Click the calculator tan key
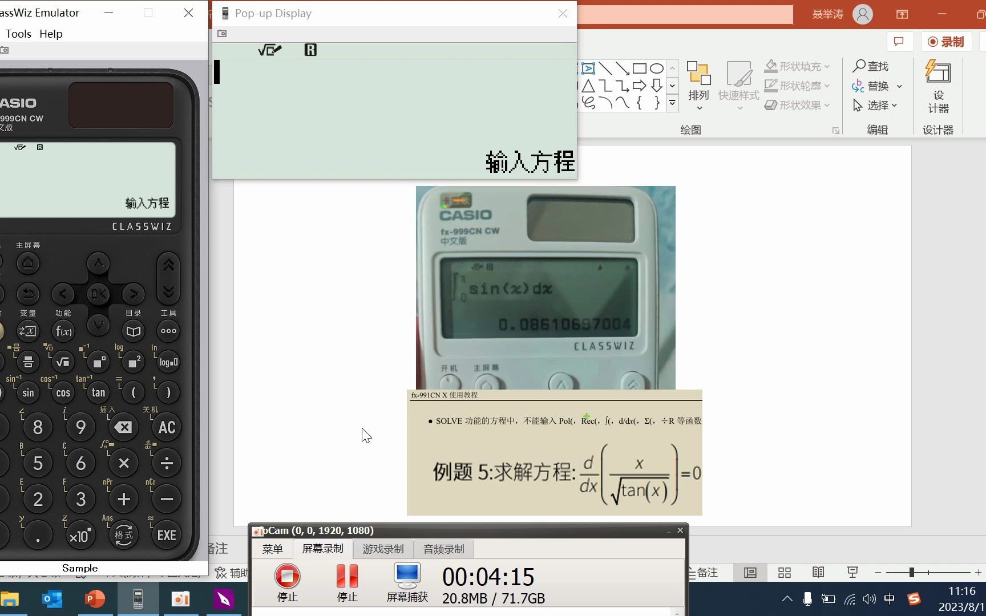Viewport: 986px width, 616px height. (99, 392)
